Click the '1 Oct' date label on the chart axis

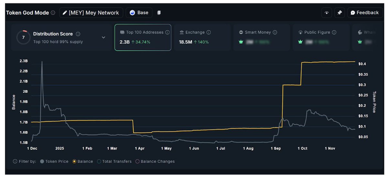(302, 149)
